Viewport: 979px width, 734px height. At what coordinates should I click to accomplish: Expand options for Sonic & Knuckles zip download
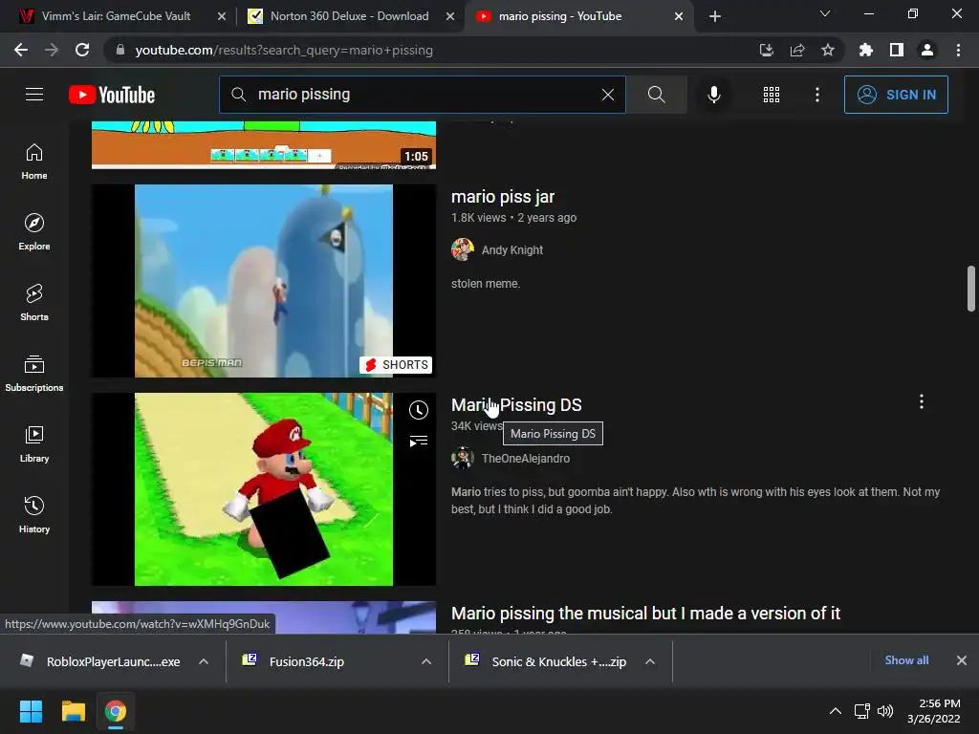(650, 661)
